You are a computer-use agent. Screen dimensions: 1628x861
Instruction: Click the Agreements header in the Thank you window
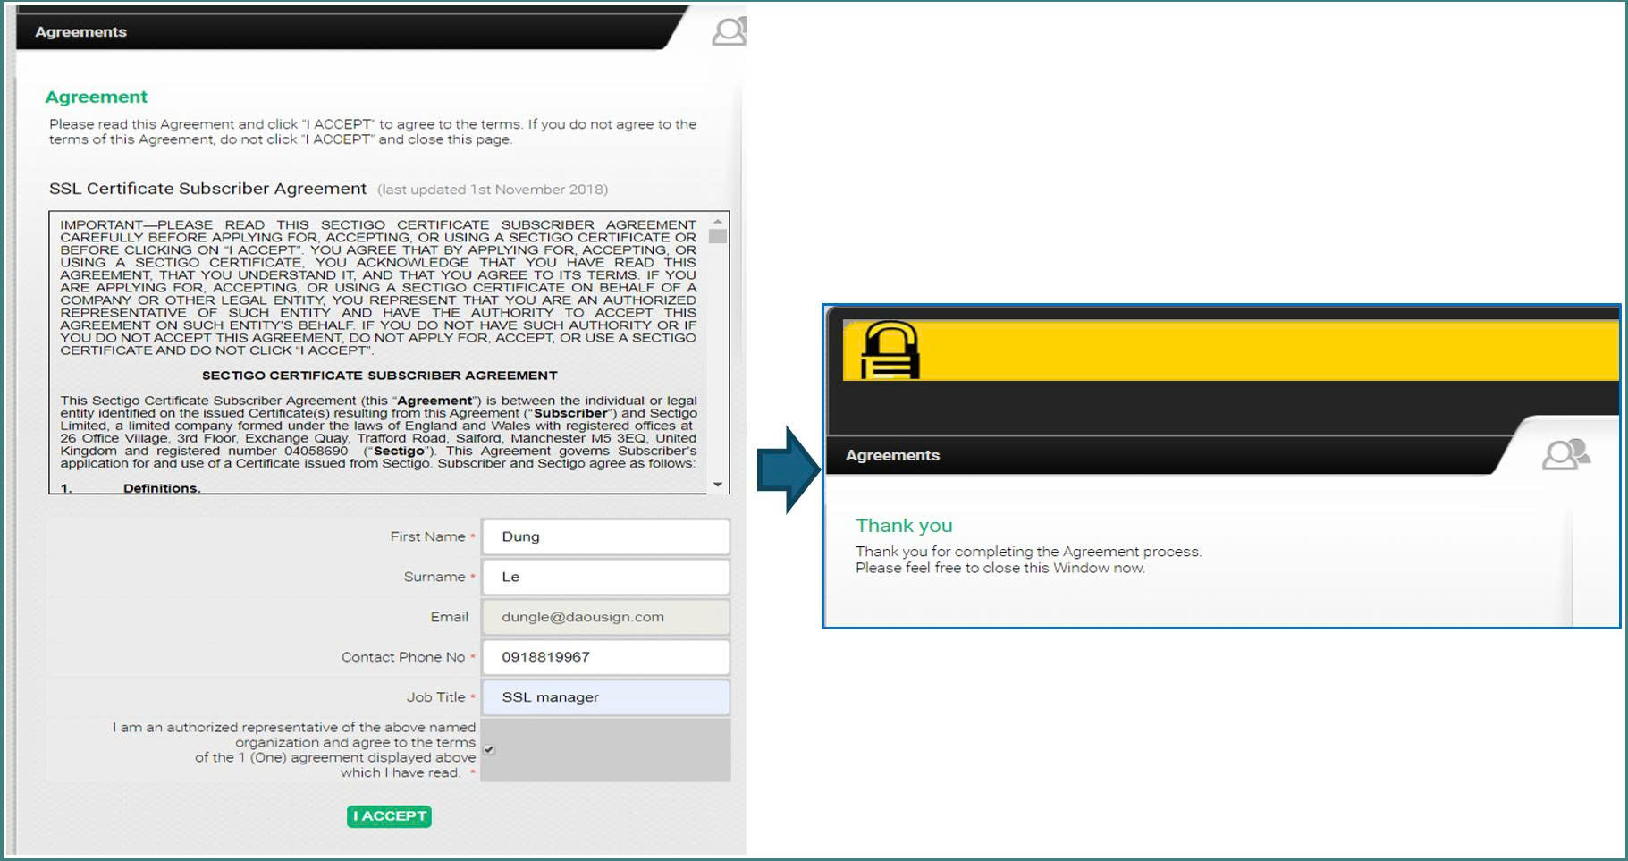[892, 455]
